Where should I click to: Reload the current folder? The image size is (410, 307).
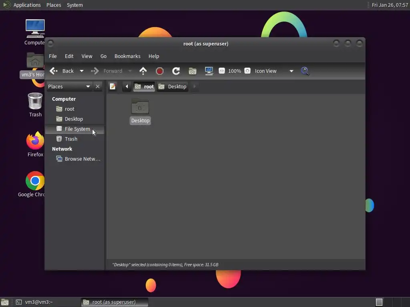pos(176,71)
